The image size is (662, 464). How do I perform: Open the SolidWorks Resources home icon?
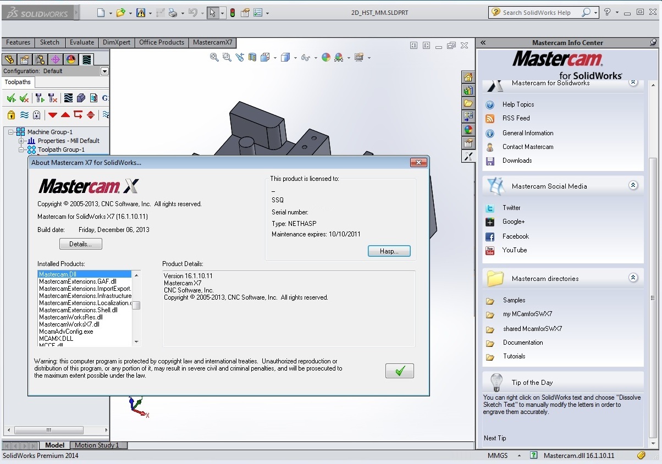468,77
